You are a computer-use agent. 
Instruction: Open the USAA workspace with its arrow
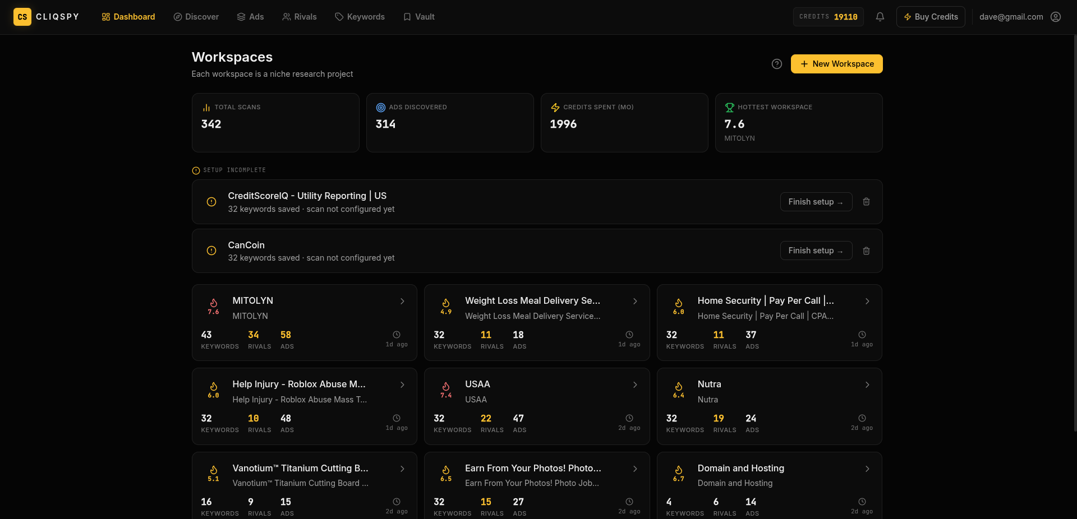pos(634,385)
